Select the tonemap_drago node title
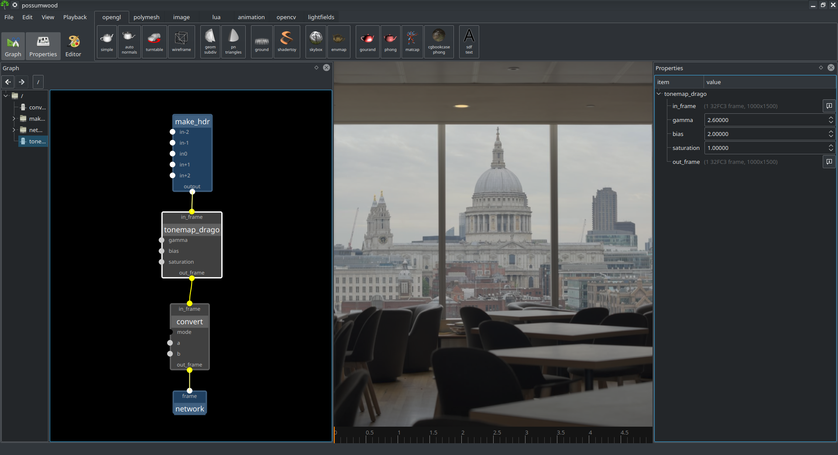Viewport: 838px width, 455px height. point(192,230)
